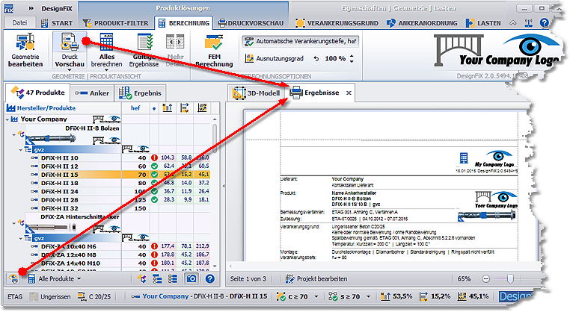Click red warning icon for DFiX-H II 10
This screenshot has height=312, width=570.
(x=154, y=157)
